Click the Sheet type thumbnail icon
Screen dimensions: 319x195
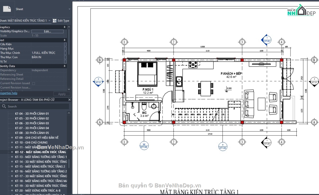click(x=7, y=9)
